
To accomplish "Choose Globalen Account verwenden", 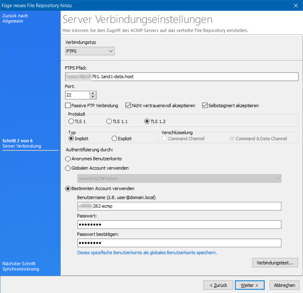I will 68,168.
